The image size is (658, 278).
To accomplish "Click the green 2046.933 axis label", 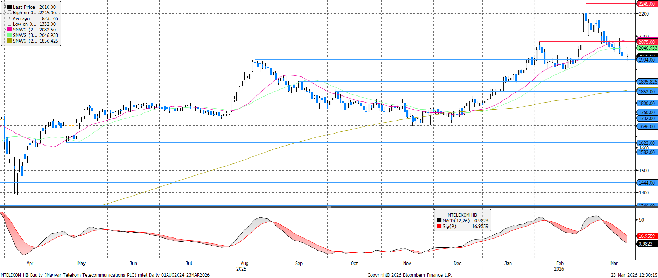I will pos(647,48).
